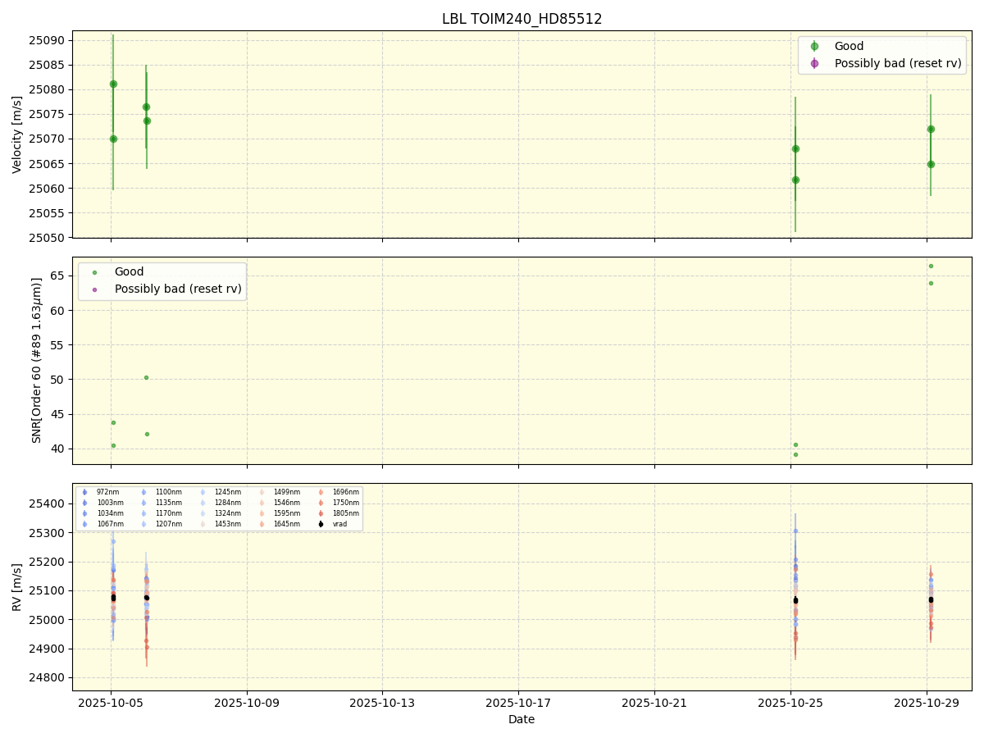Click the plot title LBL TOIM240_HD85512

522,19
